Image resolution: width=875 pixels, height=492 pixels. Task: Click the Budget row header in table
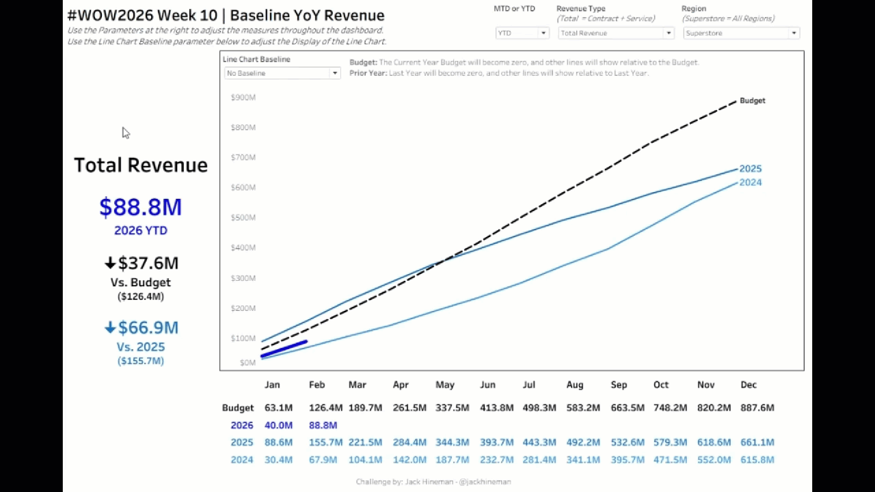pos(238,408)
